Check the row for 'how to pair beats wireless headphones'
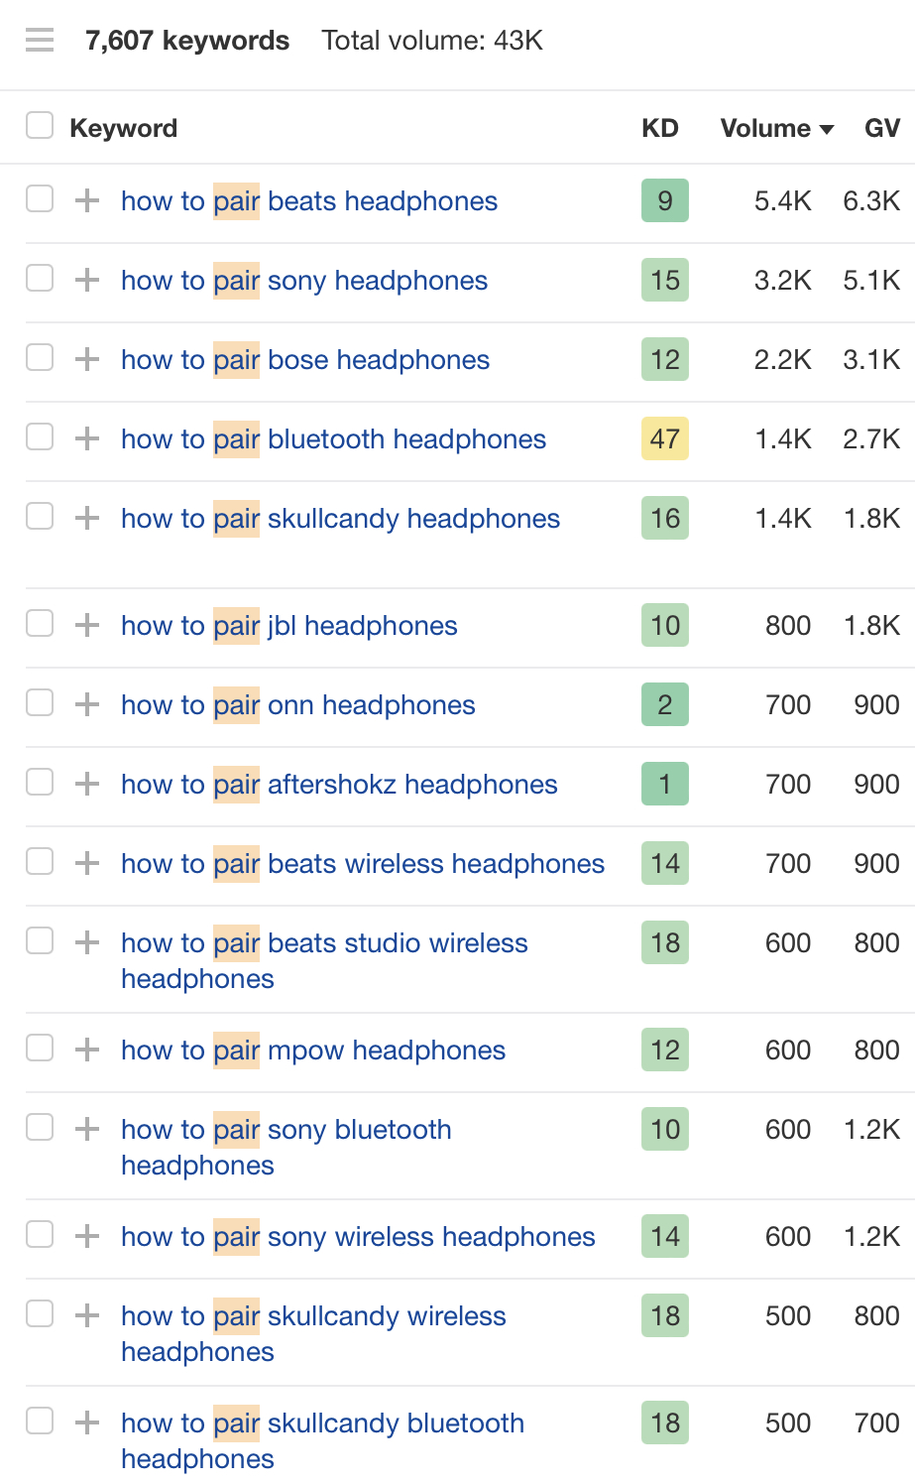Screen dimensions: 915x1484 40,863
